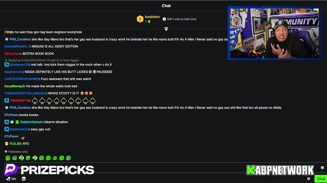The width and height of the screenshot is (327, 183).
Task: Collapse the gift leaderboard with the chevron
Action: (166, 29)
